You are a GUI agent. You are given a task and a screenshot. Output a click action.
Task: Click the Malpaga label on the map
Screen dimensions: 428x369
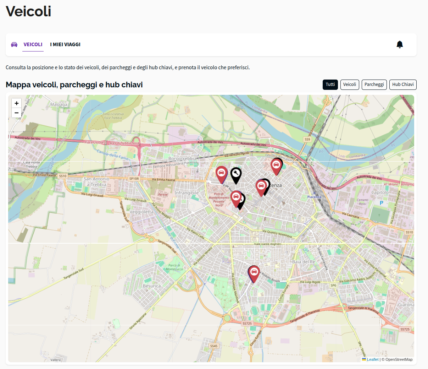point(59,104)
